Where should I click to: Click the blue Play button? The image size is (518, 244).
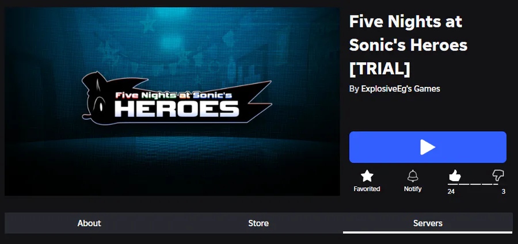428,147
